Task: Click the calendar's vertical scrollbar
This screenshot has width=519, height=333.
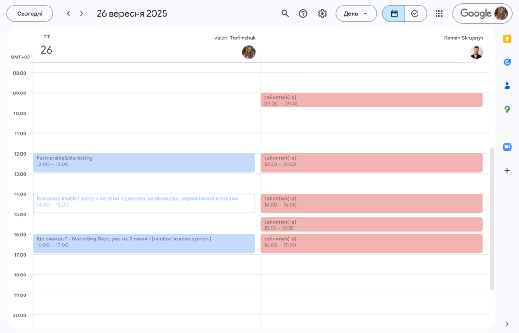Action: pos(492,219)
